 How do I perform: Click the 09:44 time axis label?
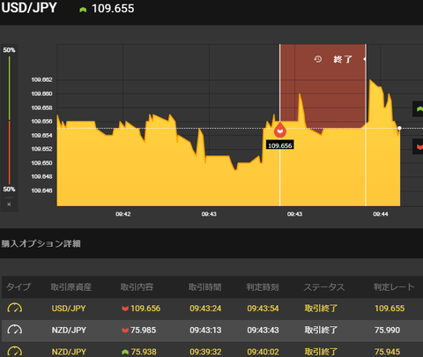click(x=381, y=214)
